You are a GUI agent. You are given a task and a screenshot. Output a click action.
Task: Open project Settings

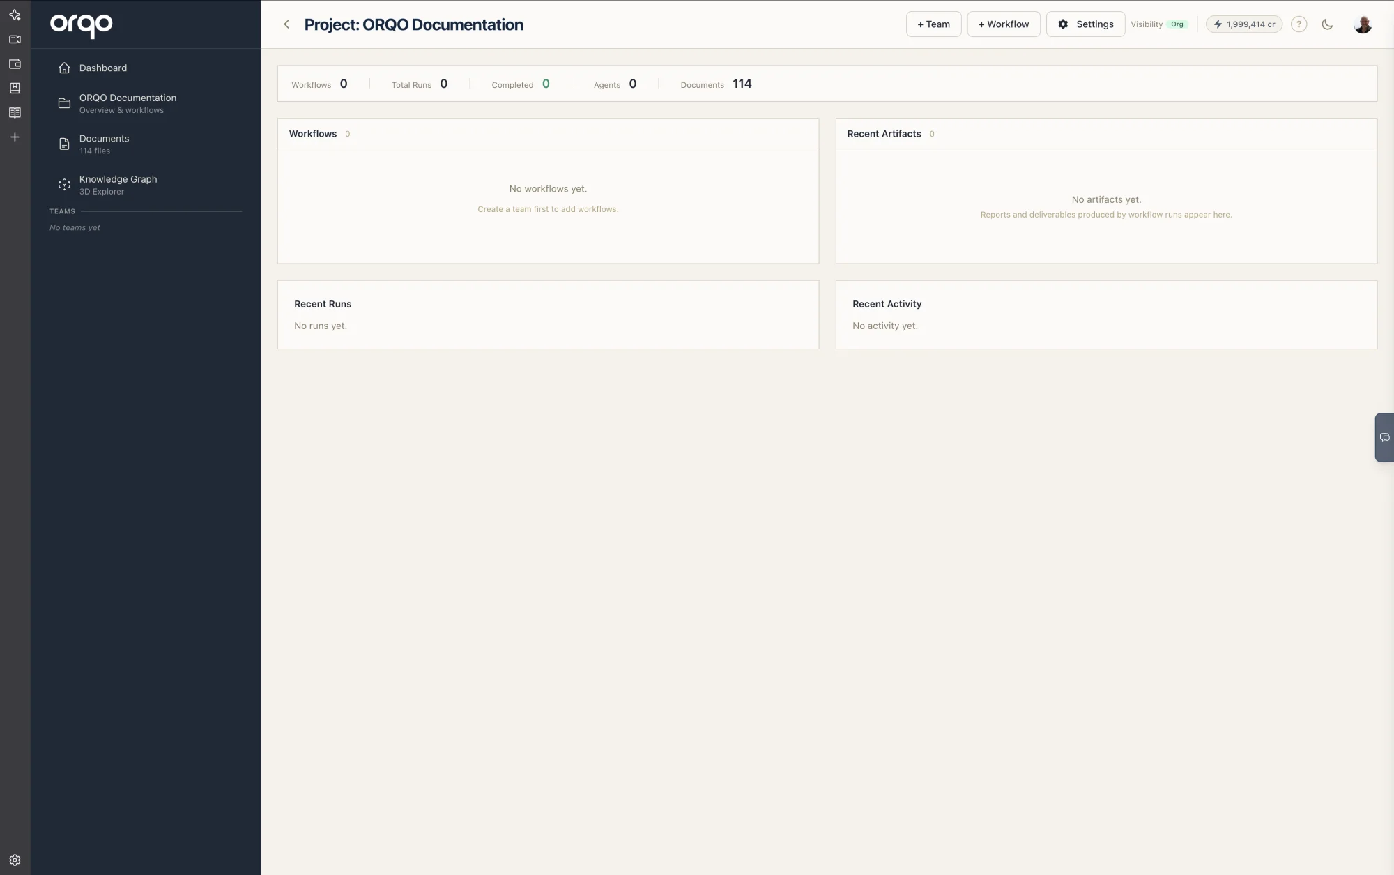[x=1085, y=24]
